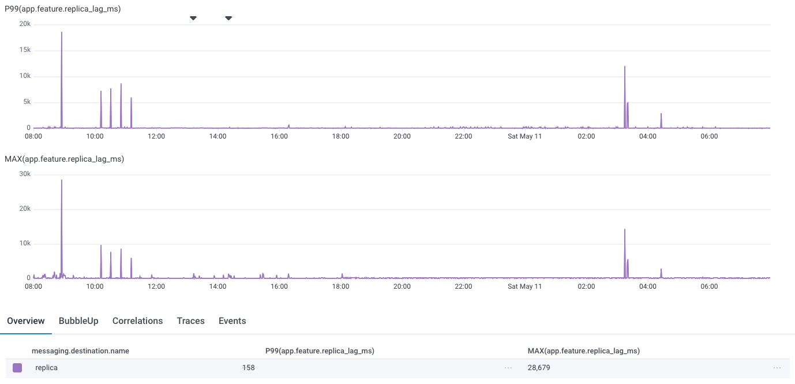795x384 pixels.
Task: Select the 'replica' row name
Action: click(x=46, y=368)
